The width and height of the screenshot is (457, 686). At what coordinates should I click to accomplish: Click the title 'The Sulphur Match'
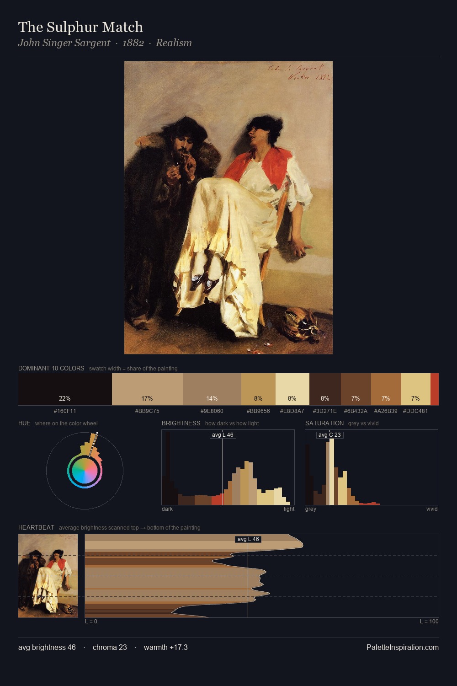tap(80, 27)
